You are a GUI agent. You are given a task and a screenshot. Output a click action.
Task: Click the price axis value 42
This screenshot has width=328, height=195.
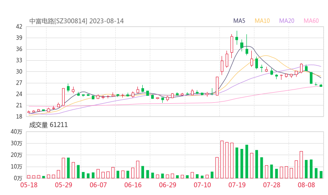[x=19, y=27]
